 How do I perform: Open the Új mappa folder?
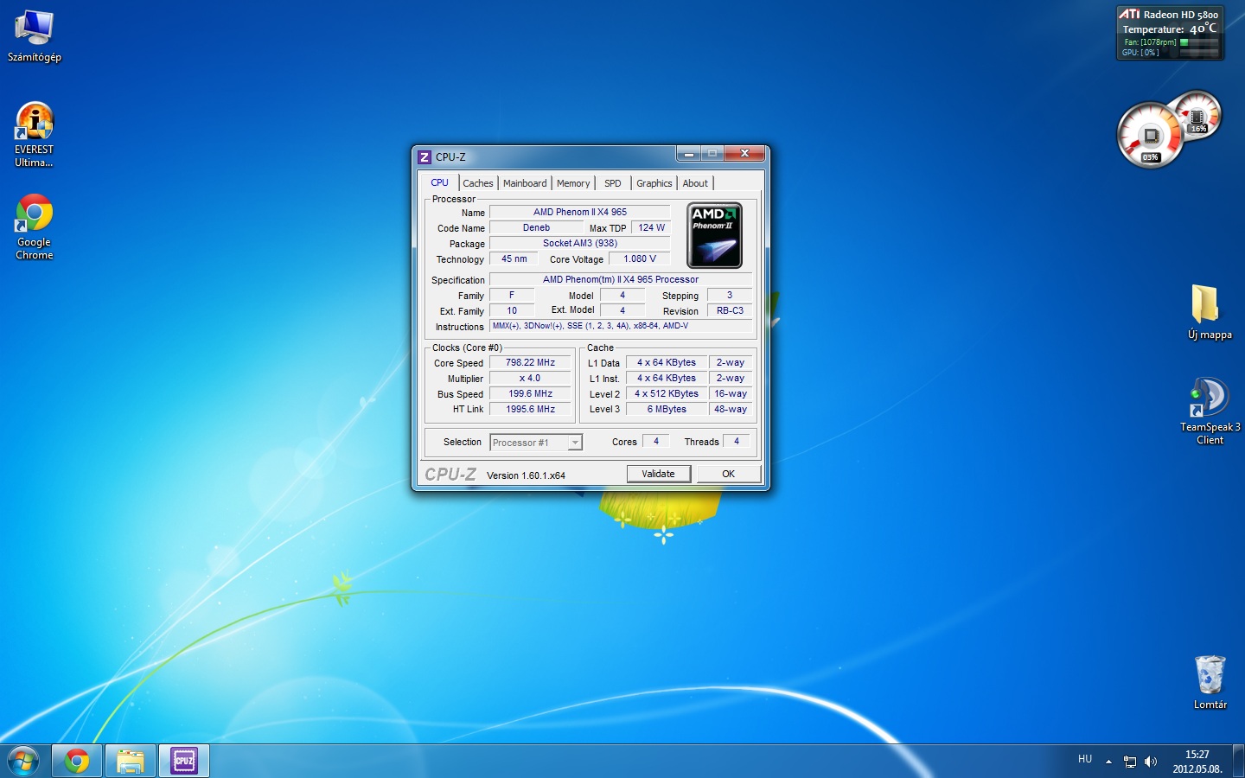click(1204, 305)
